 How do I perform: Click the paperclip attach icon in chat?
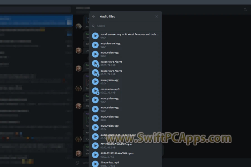coord(77,163)
